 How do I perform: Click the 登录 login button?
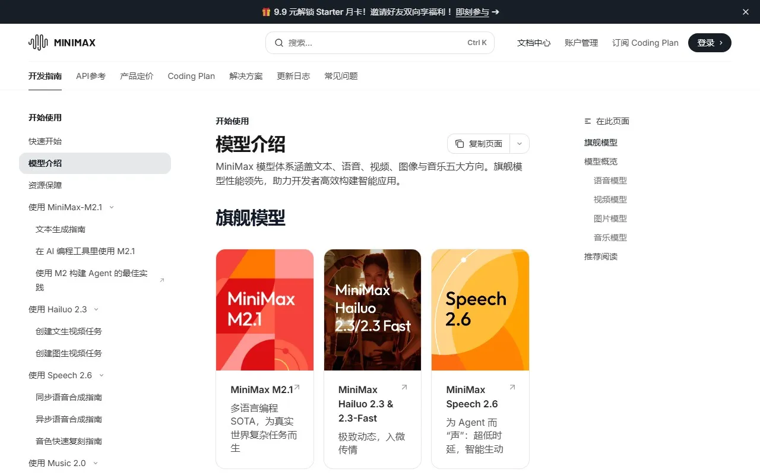point(710,43)
